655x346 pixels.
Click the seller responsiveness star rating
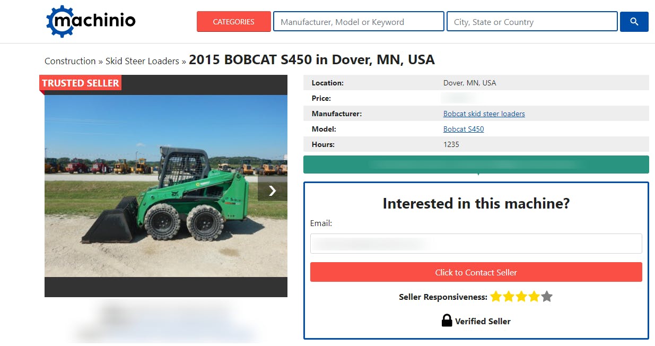tap(521, 297)
